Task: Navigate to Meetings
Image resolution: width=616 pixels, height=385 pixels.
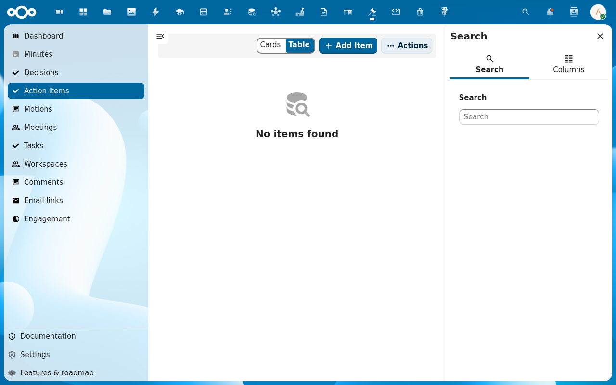Action: click(x=76, y=128)
